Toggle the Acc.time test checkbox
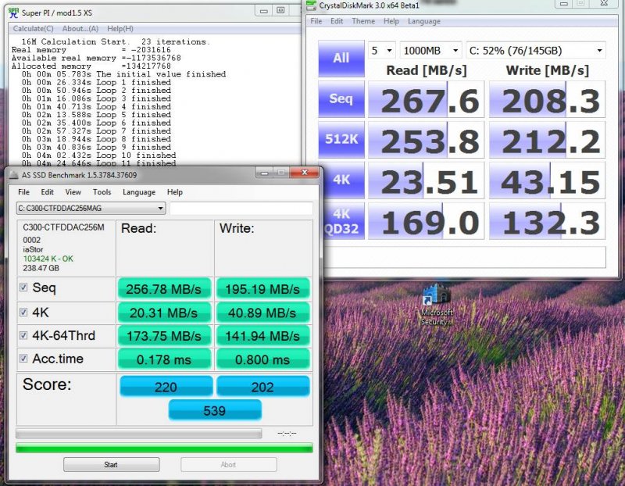 tap(23, 359)
